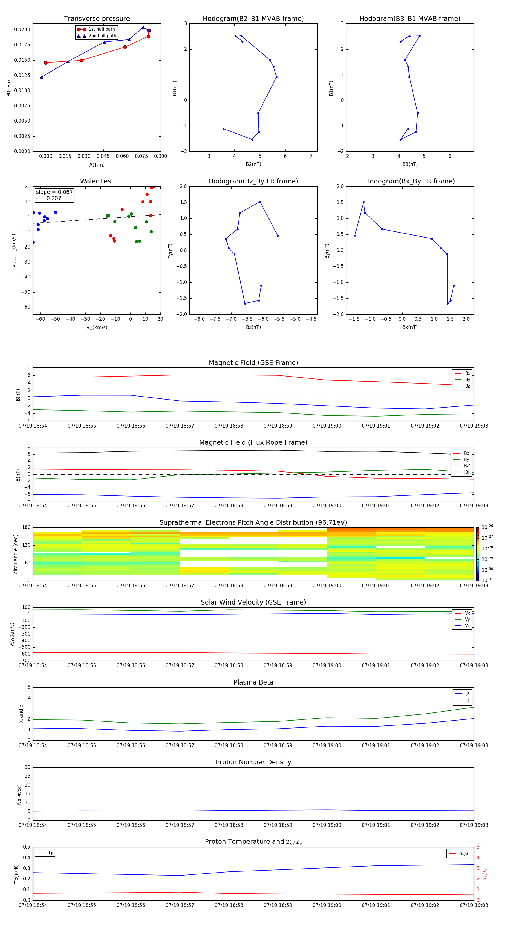Viewport: 507px width, 930px height.
Task: Click the 'Np(#/cc)' y-axis label
Action: pos(19,794)
